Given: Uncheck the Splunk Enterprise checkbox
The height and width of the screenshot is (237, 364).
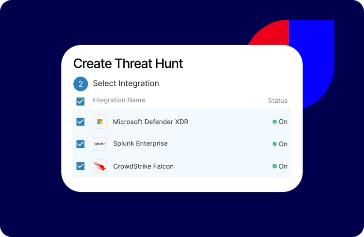Looking at the screenshot, I should click(x=81, y=144).
